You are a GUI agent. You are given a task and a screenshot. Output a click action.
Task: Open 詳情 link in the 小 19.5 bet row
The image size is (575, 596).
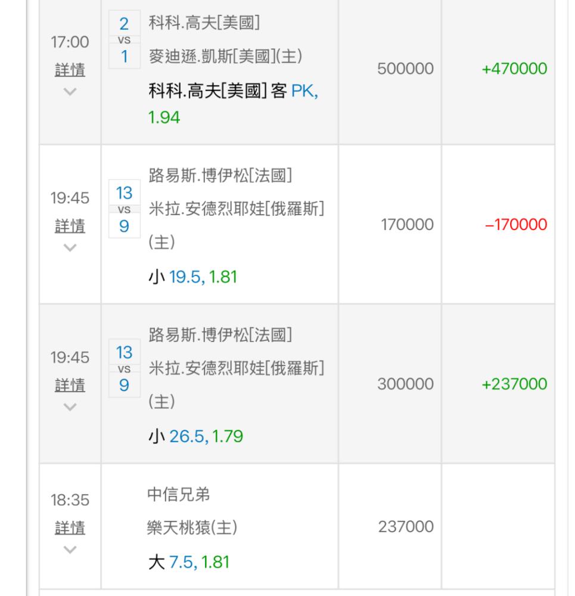tap(70, 226)
